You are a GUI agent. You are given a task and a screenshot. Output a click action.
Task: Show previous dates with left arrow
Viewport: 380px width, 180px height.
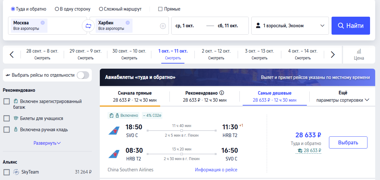pos(12,55)
